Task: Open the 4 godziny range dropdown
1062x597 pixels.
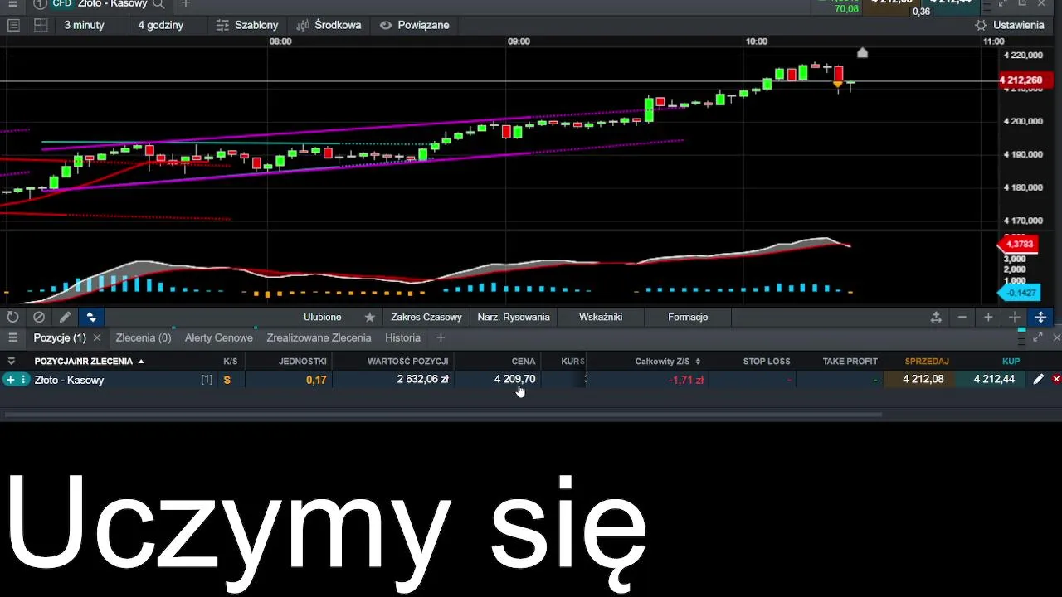Action: coord(161,25)
